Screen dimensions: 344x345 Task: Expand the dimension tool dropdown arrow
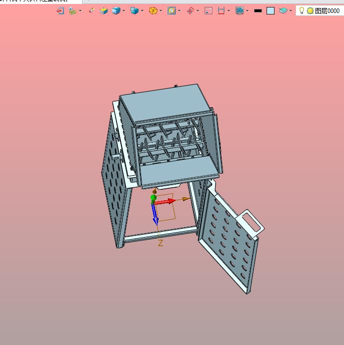pyautogui.click(x=228, y=10)
